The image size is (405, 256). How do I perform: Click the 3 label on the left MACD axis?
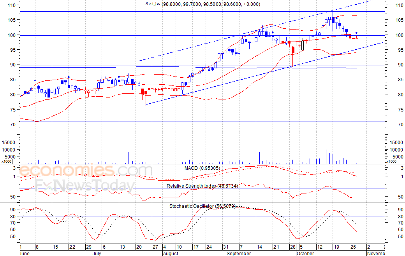[x=14, y=168]
